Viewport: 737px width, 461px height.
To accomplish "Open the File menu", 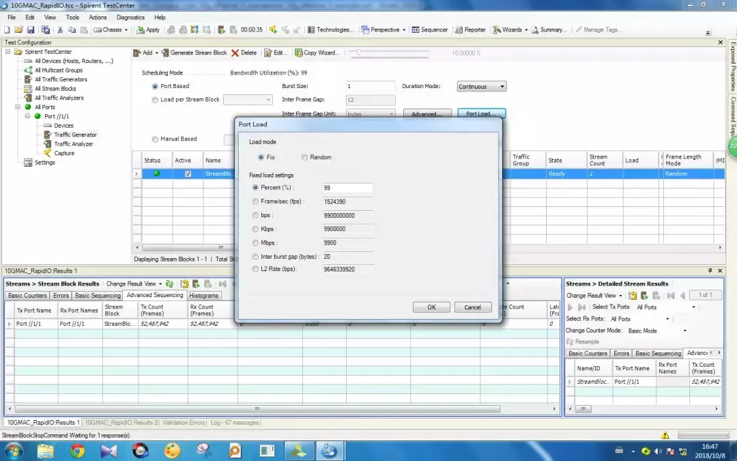I will (x=12, y=17).
